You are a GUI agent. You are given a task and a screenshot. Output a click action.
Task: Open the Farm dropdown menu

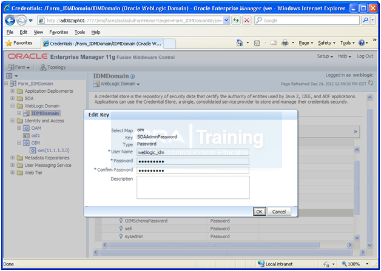coord(19,67)
